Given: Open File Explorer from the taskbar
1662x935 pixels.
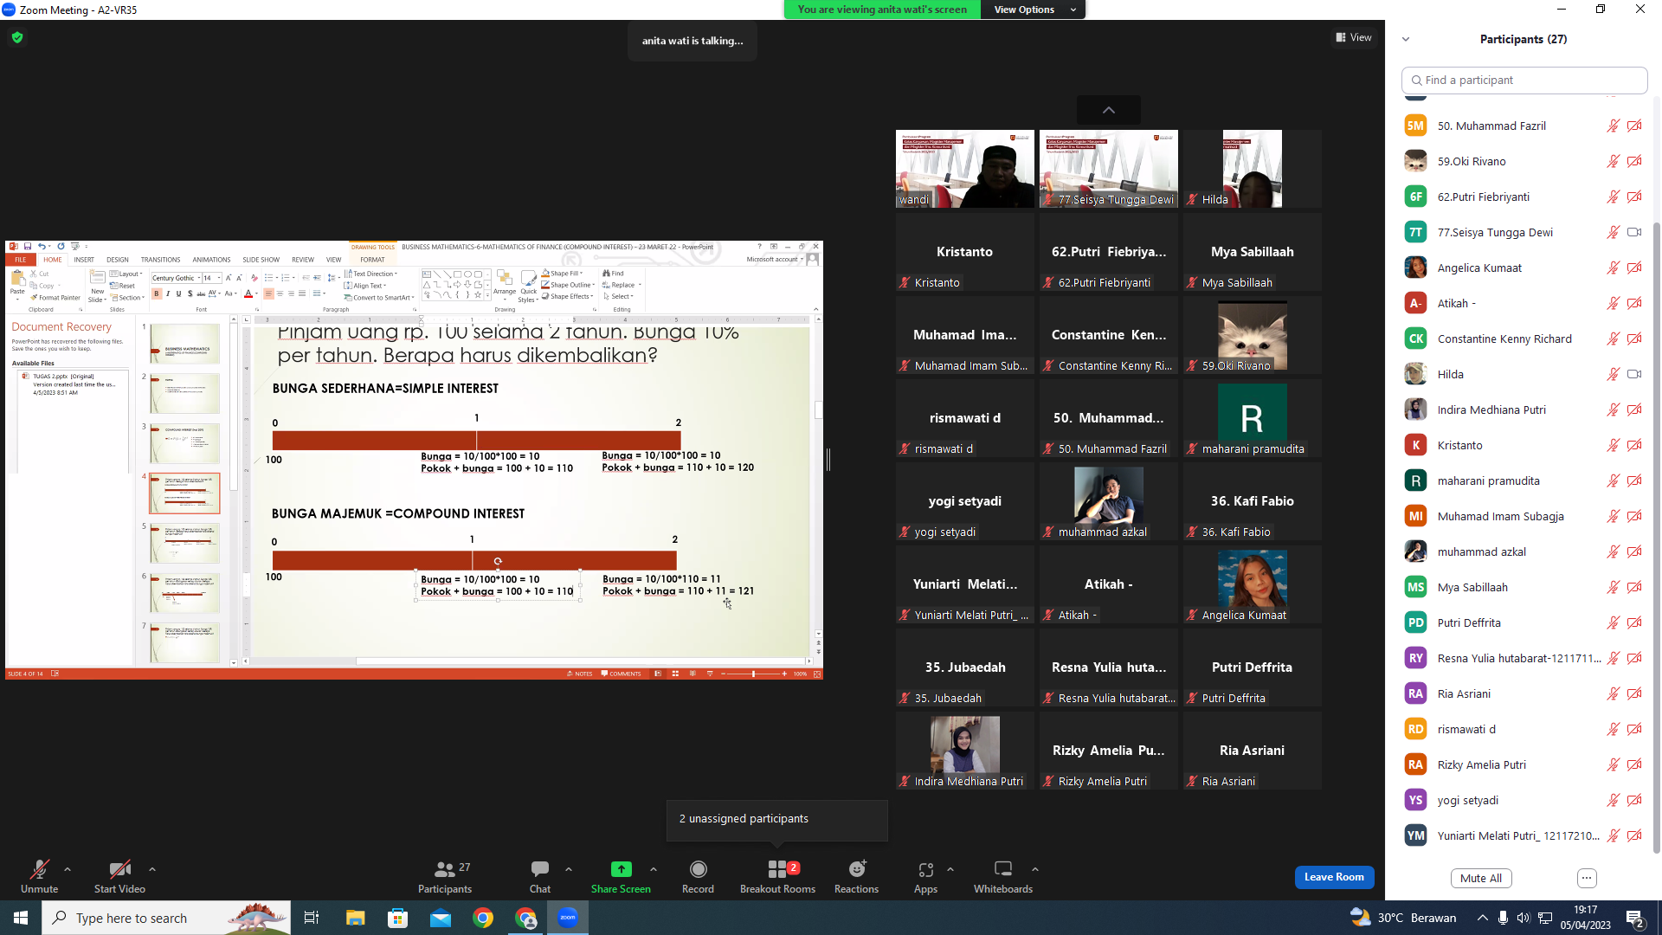Looking at the screenshot, I should point(355,918).
